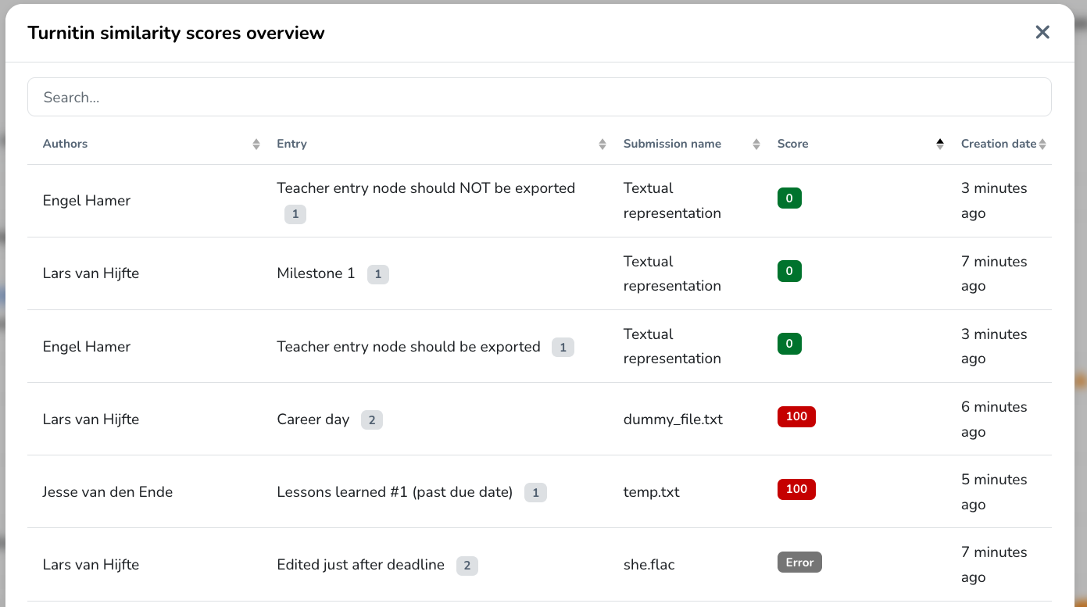Click count badge under 'should NOT be exported'
1087x607 pixels.
click(x=295, y=214)
